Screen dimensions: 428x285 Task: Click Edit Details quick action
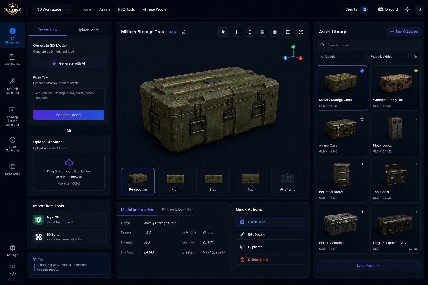tap(270, 234)
